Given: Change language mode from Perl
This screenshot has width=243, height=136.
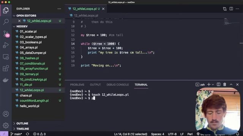Looking at the screenshot, I should pyautogui.click(x=190, y=134).
